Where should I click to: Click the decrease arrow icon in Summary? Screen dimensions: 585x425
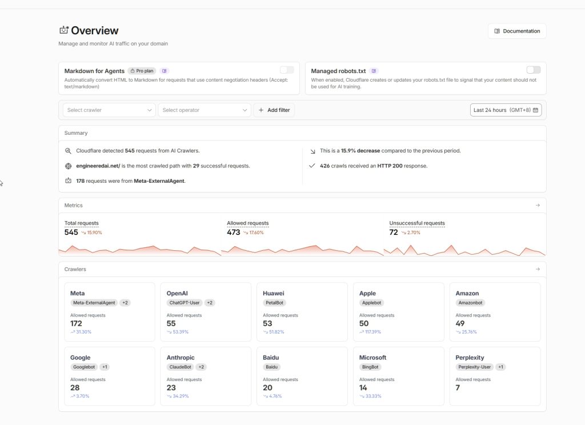[x=312, y=151]
